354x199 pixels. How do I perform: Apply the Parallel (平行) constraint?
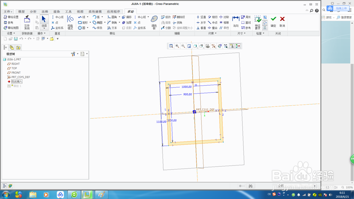pyautogui.click(x=224, y=28)
